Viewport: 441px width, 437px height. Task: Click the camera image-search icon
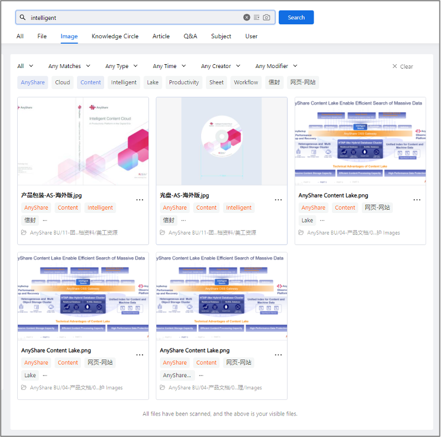(x=266, y=18)
